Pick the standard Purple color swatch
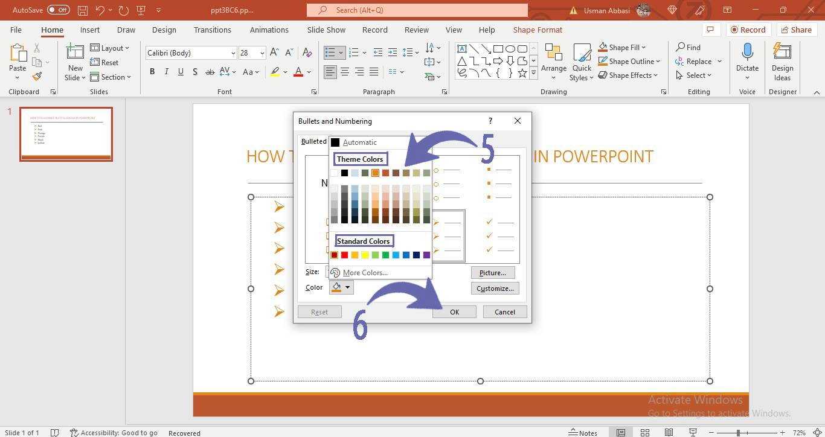Image resolution: width=825 pixels, height=437 pixels. (x=426, y=255)
